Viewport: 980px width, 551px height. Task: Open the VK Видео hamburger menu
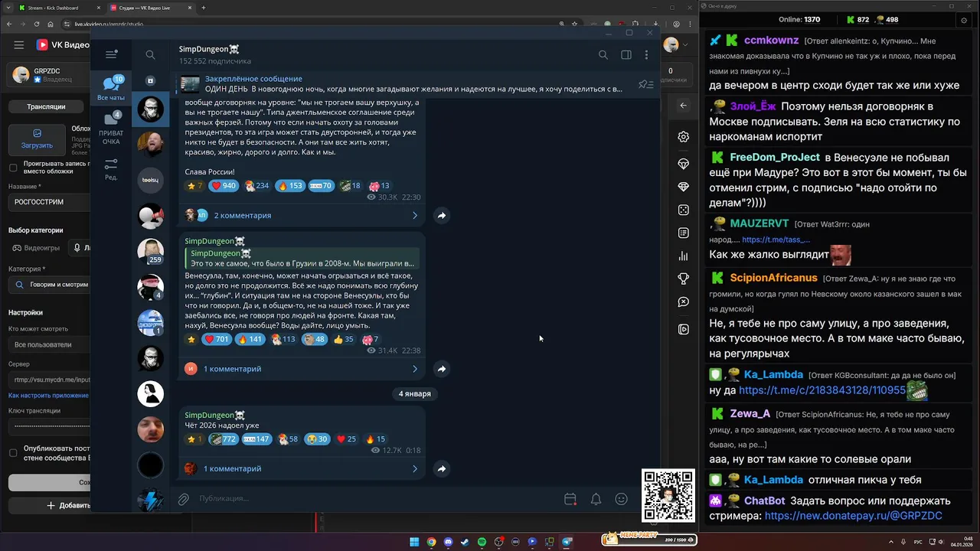coord(18,45)
